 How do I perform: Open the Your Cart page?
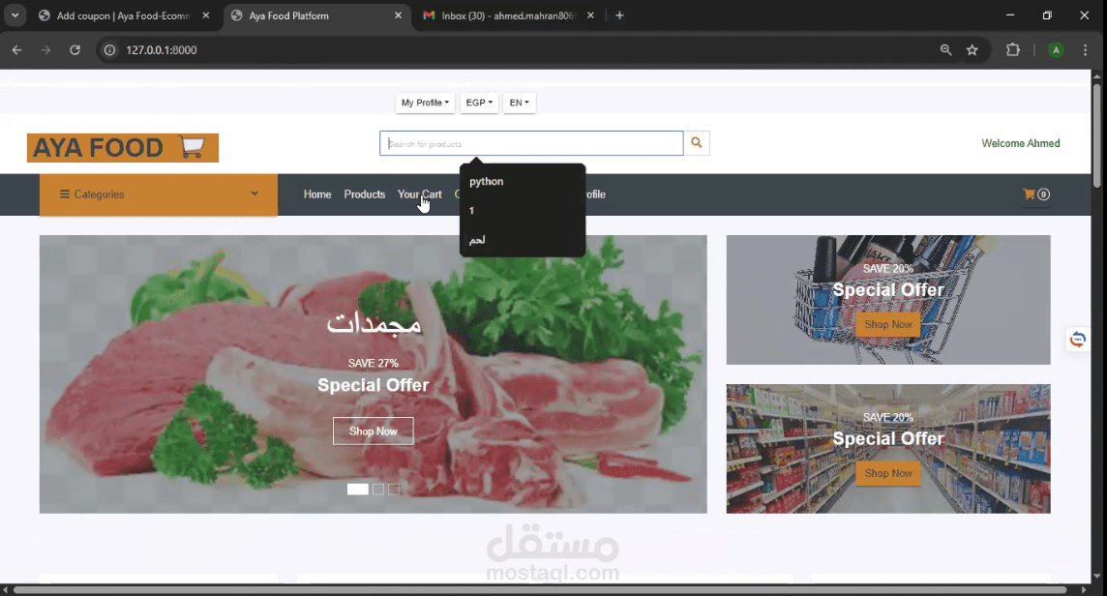pos(419,194)
